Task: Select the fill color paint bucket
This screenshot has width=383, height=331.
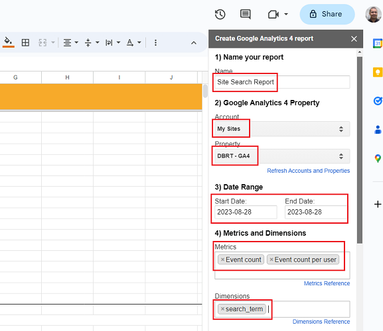Action: point(9,42)
